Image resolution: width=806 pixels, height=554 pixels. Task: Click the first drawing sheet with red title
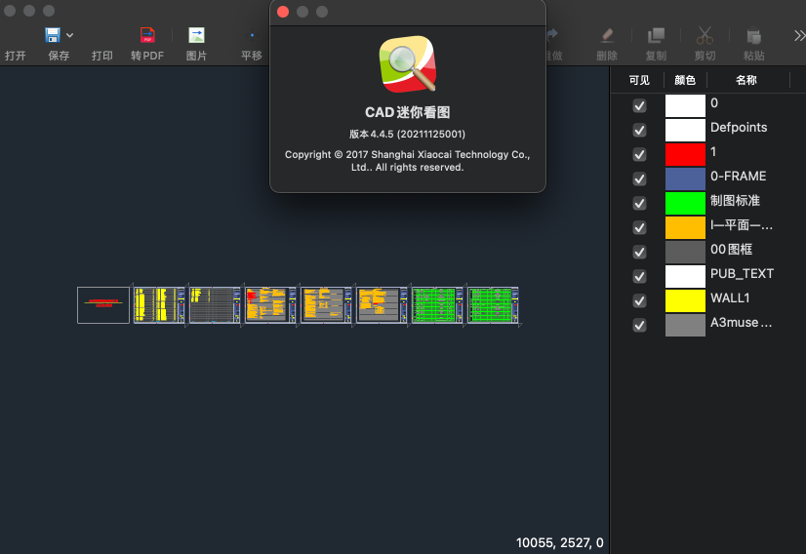click(103, 305)
